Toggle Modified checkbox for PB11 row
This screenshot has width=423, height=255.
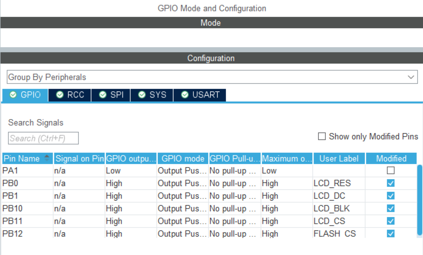click(x=391, y=221)
